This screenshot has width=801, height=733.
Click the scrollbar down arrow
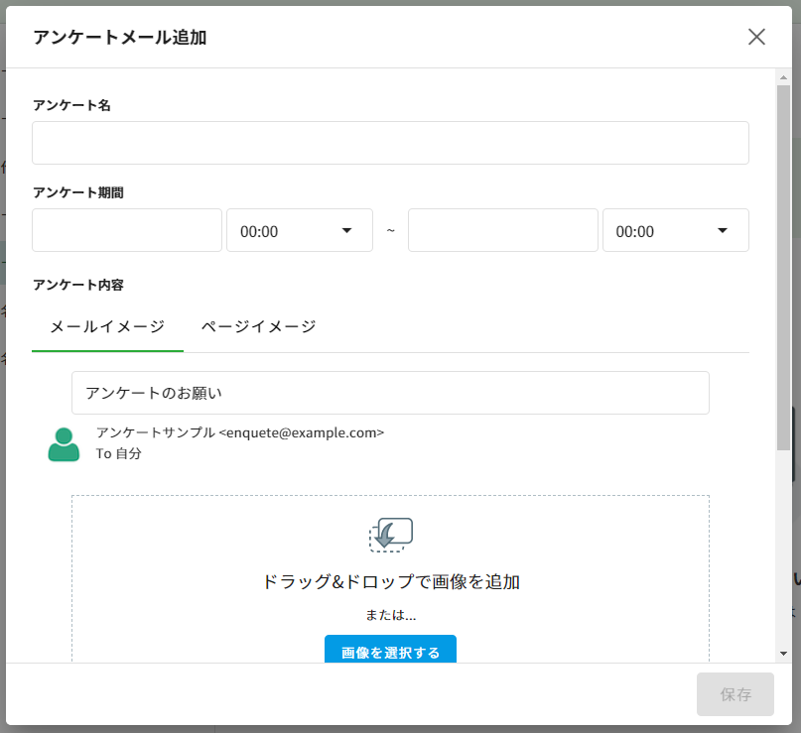click(784, 654)
